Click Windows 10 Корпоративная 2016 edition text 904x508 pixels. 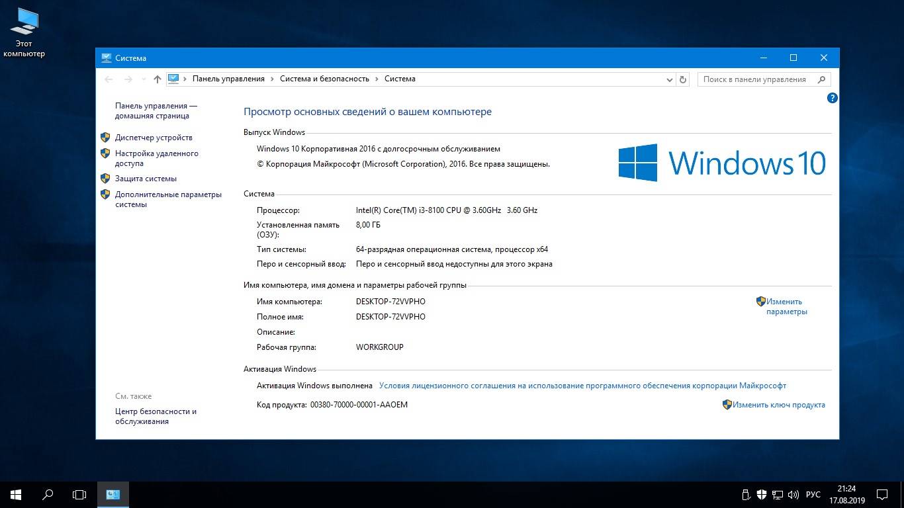point(379,149)
